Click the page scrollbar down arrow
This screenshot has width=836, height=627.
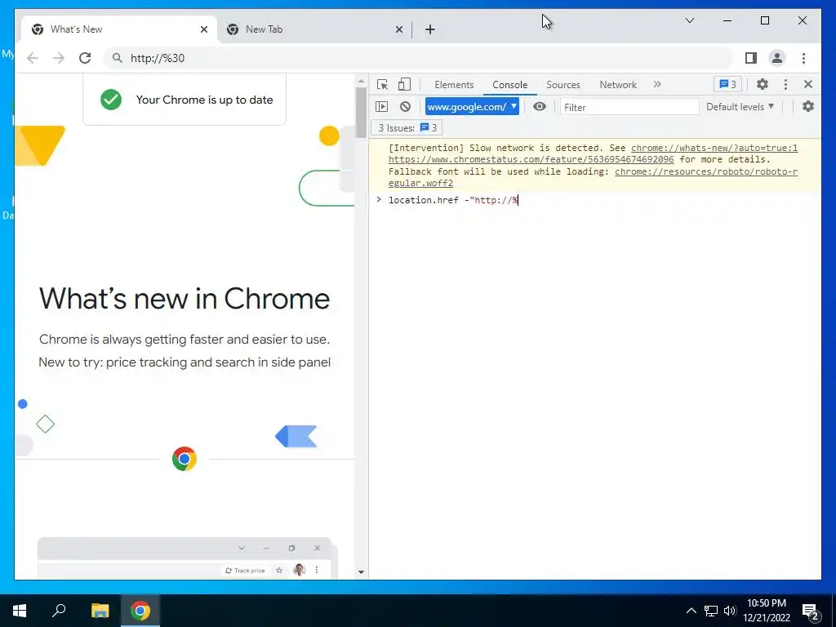tap(361, 572)
